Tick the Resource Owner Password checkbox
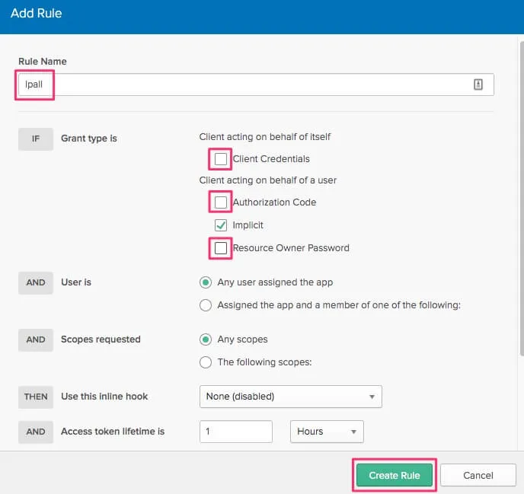The height and width of the screenshot is (494, 524). (221, 248)
